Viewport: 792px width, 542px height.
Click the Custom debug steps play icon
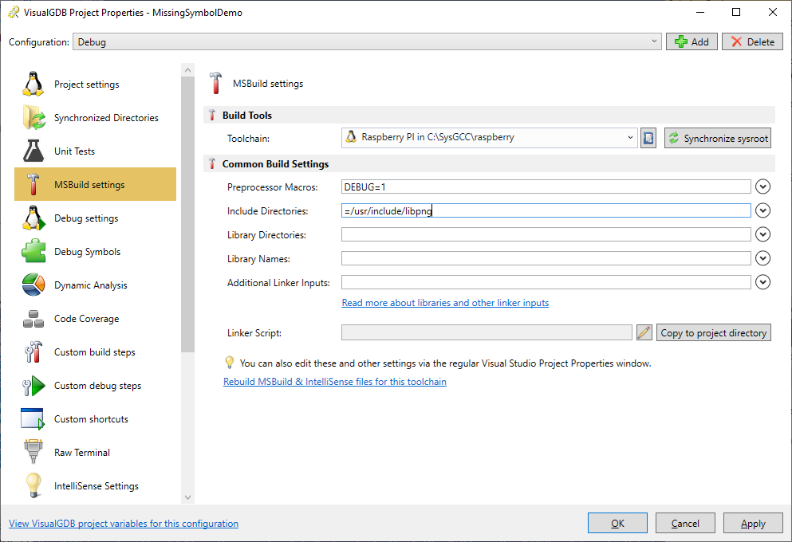[x=33, y=386]
